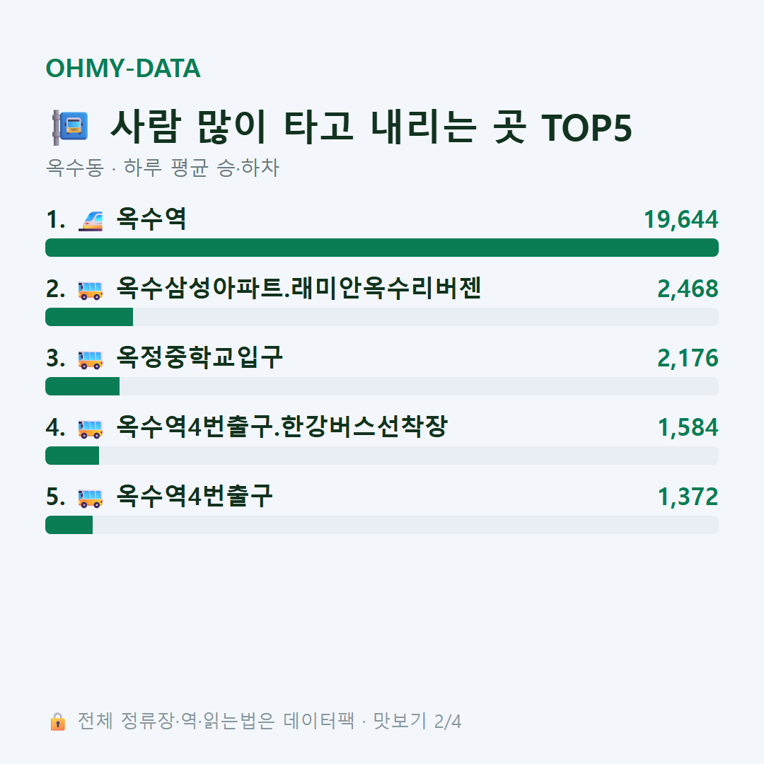Click the 19,644 ridership value
This screenshot has height=764, width=764.
[681, 219]
